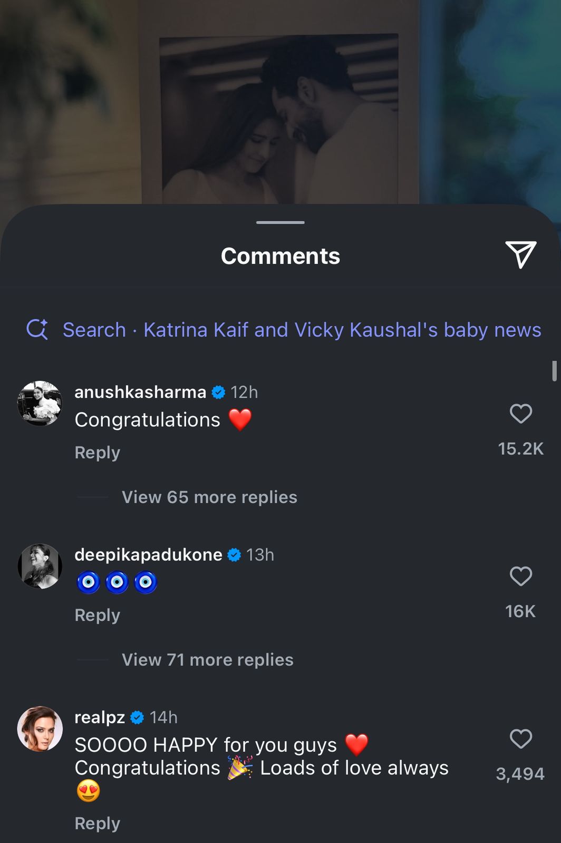Reply to deepikapadukone's comment
561x843 pixels.
pos(98,615)
